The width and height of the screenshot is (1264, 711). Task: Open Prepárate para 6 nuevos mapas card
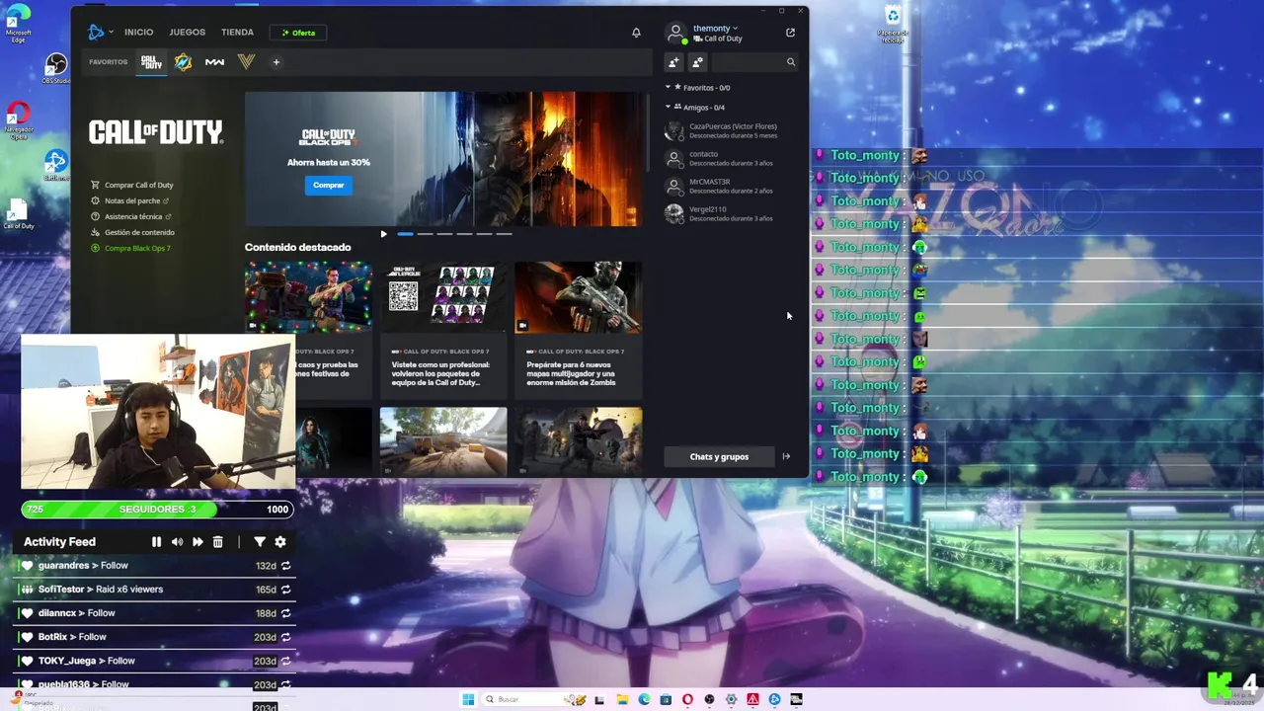(579, 329)
